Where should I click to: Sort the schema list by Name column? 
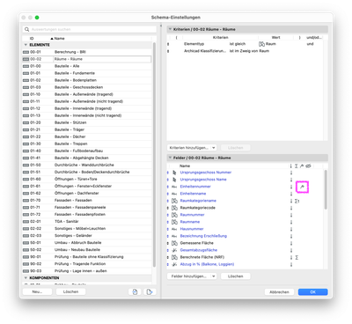pyautogui.click(x=59, y=39)
